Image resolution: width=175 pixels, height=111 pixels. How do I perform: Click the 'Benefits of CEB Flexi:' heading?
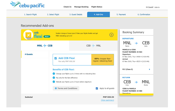(63, 69)
